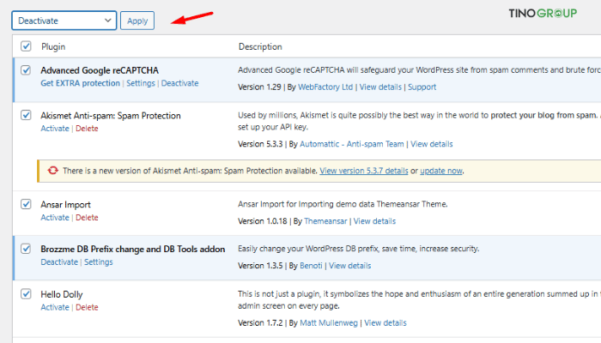Image resolution: width=601 pixels, height=343 pixels.
Task: Delete the Hello Dolly plugin
Action: 87,307
